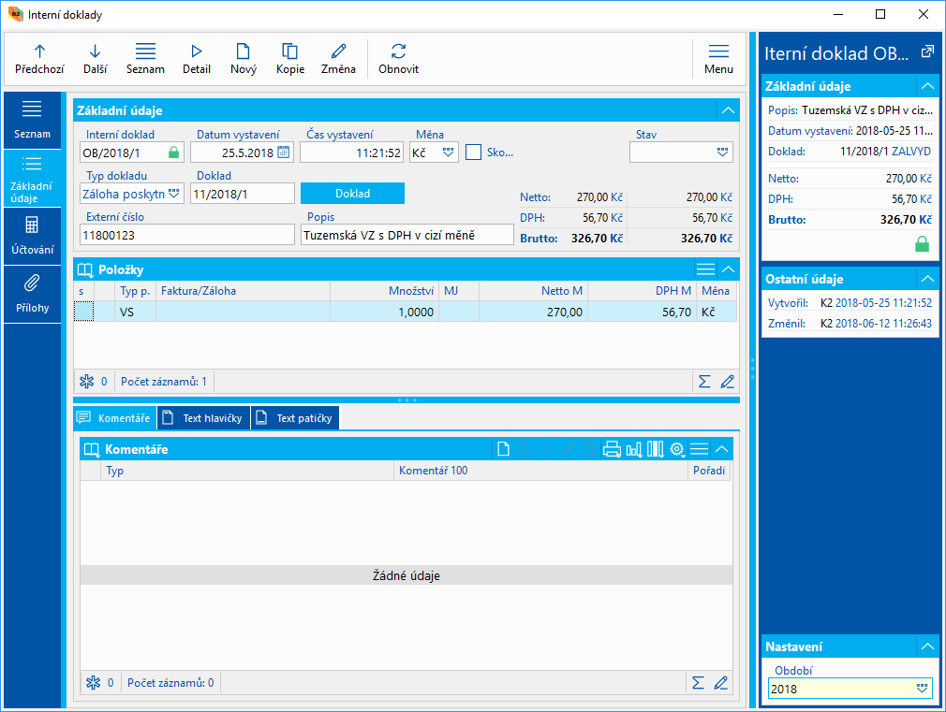Open the Detail view from the toolbar

pos(196,51)
